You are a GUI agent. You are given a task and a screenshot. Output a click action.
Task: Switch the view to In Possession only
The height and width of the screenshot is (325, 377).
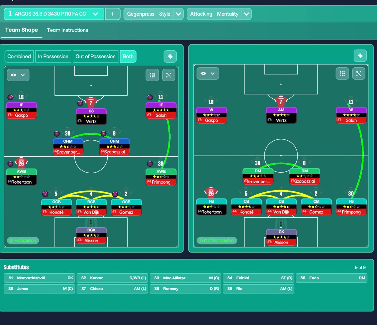click(53, 57)
